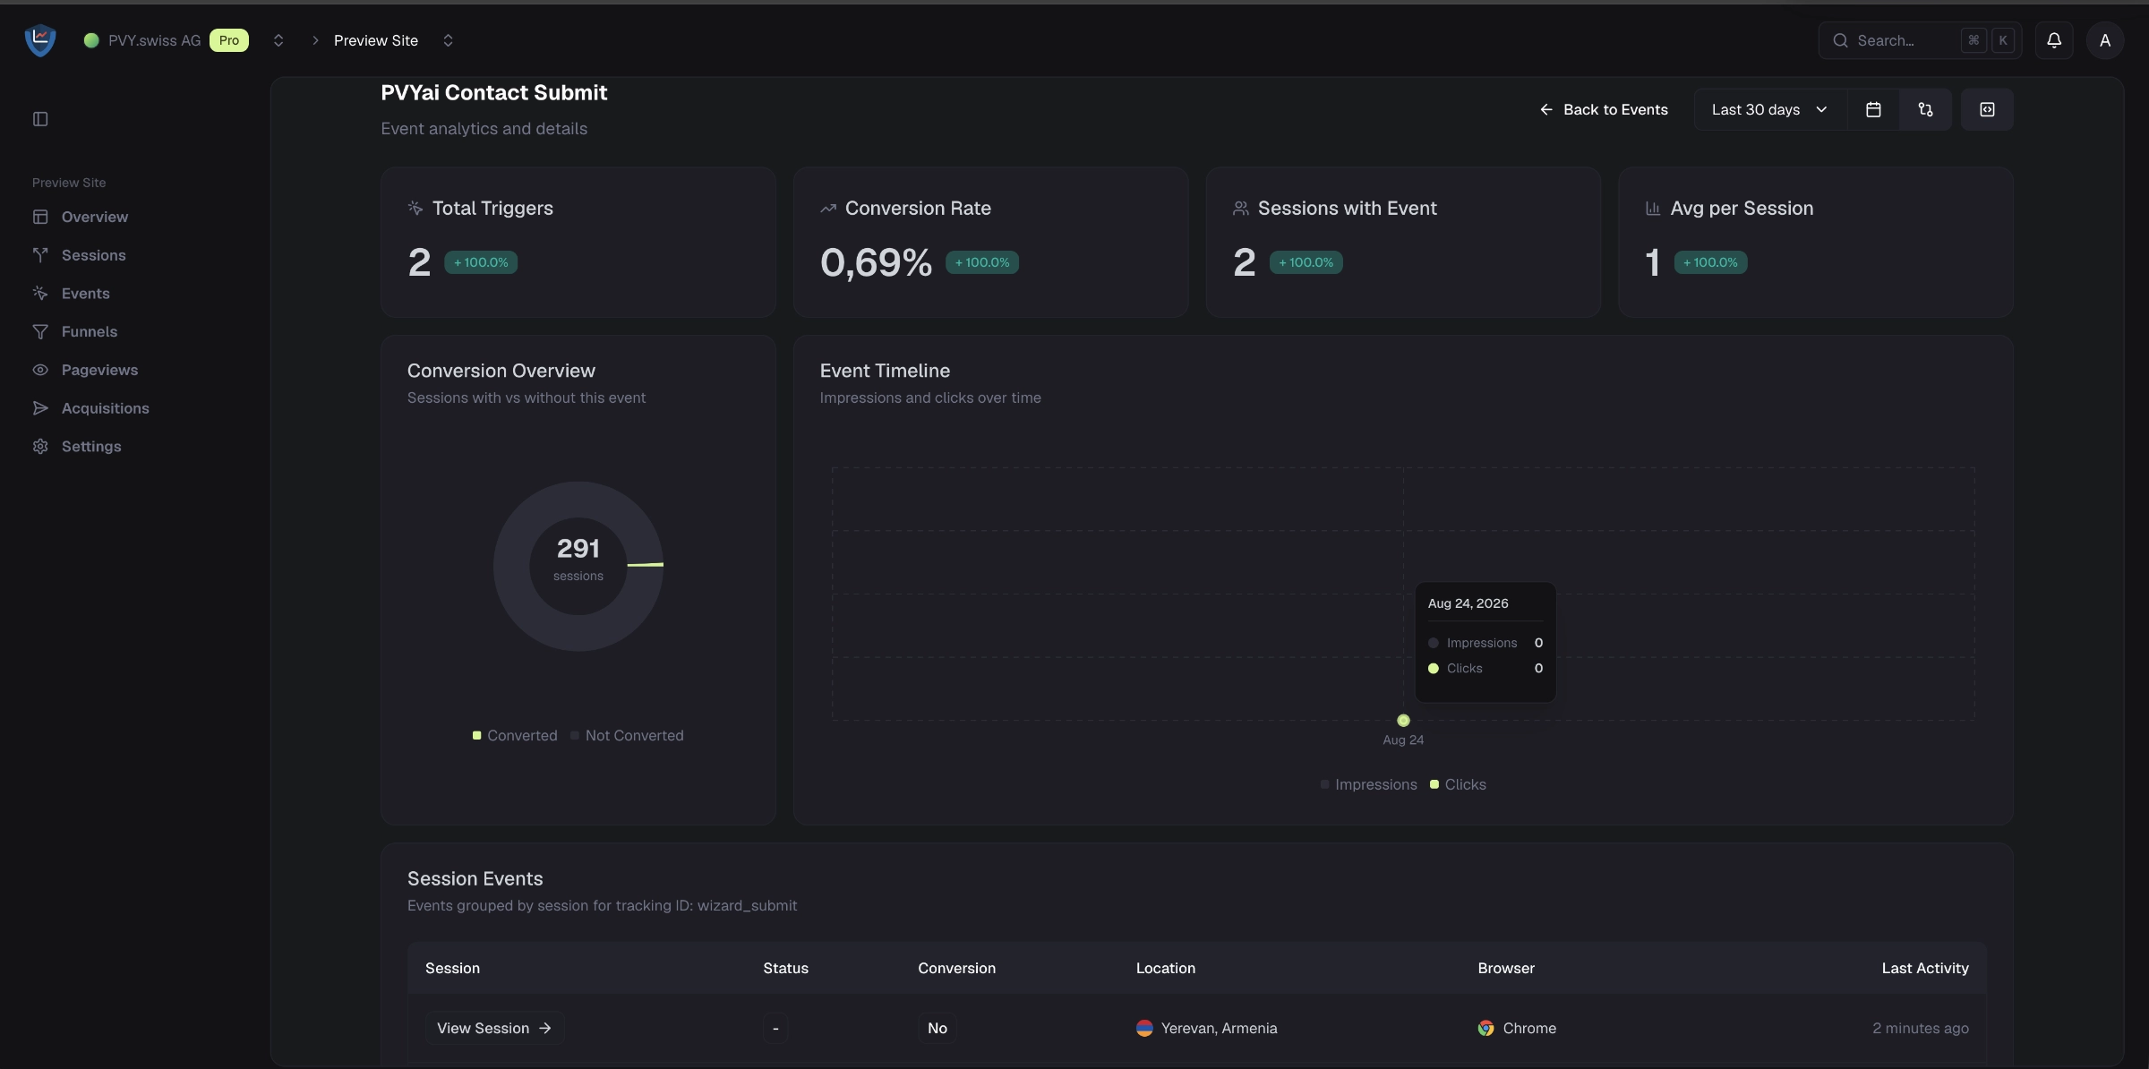The height and width of the screenshot is (1069, 2149).
Task: Click the Funnels filter icon
Action: [x=40, y=331]
